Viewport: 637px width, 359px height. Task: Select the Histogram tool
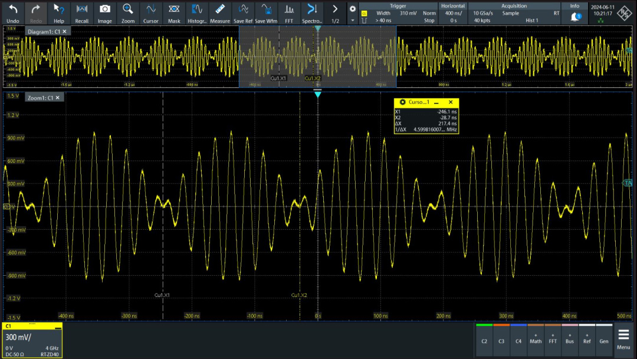(x=197, y=13)
